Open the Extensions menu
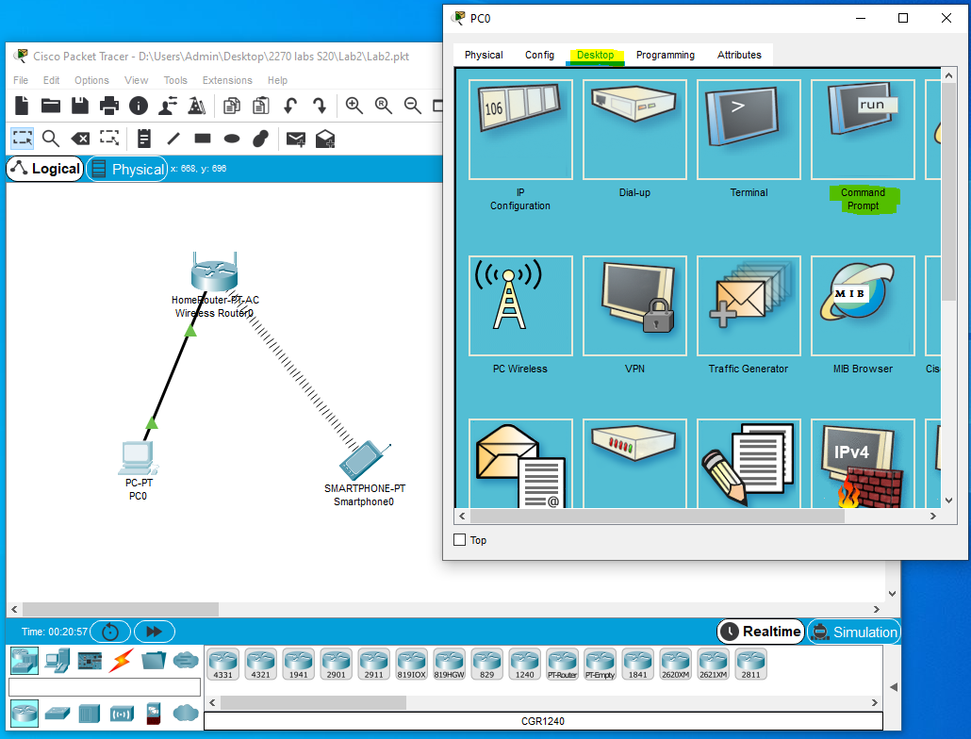Viewport: 971px width, 739px height. point(227,80)
